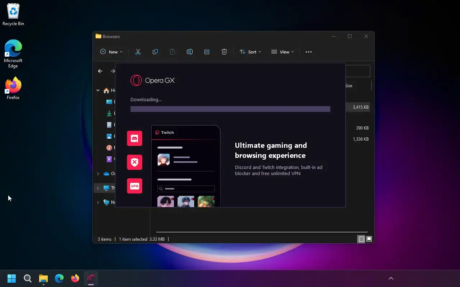Click the search field in Twitch mockup

186,189
